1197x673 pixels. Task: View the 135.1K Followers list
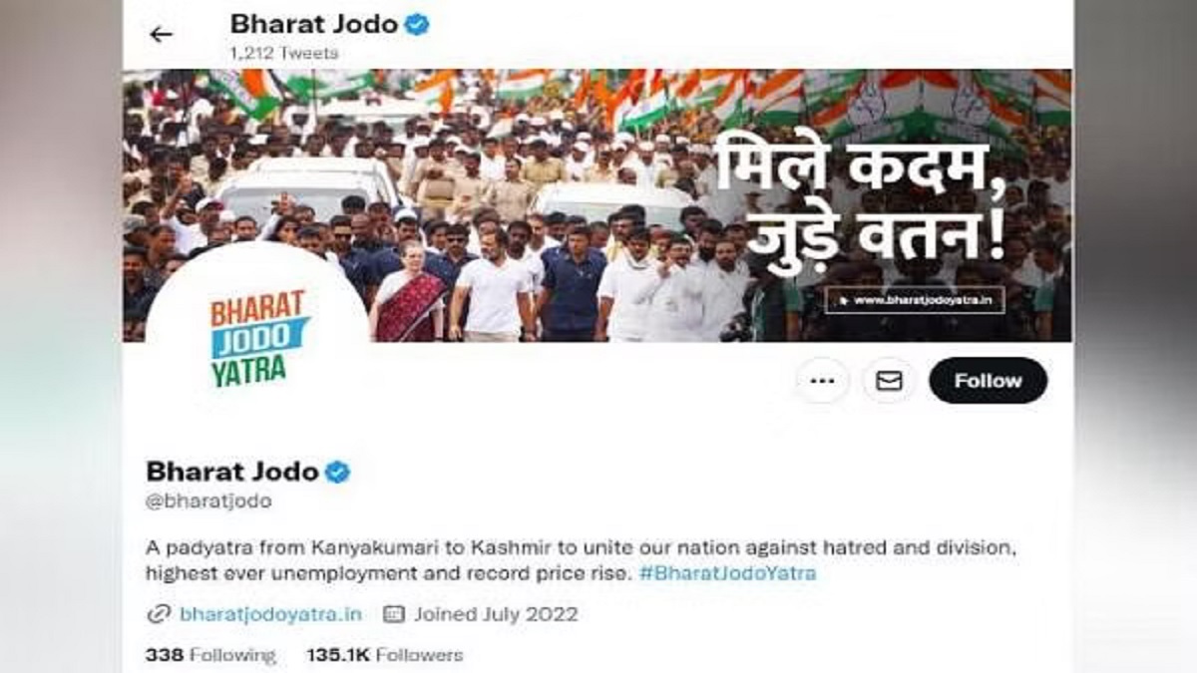pyautogui.click(x=385, y=655)
